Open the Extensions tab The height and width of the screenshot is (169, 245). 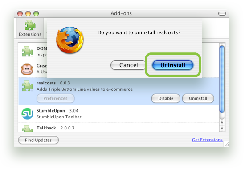(x=30, y=28)
